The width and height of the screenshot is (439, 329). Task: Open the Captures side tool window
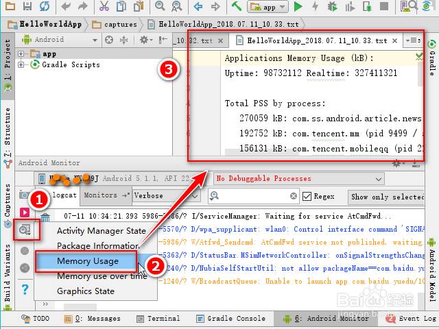point(8,205)
